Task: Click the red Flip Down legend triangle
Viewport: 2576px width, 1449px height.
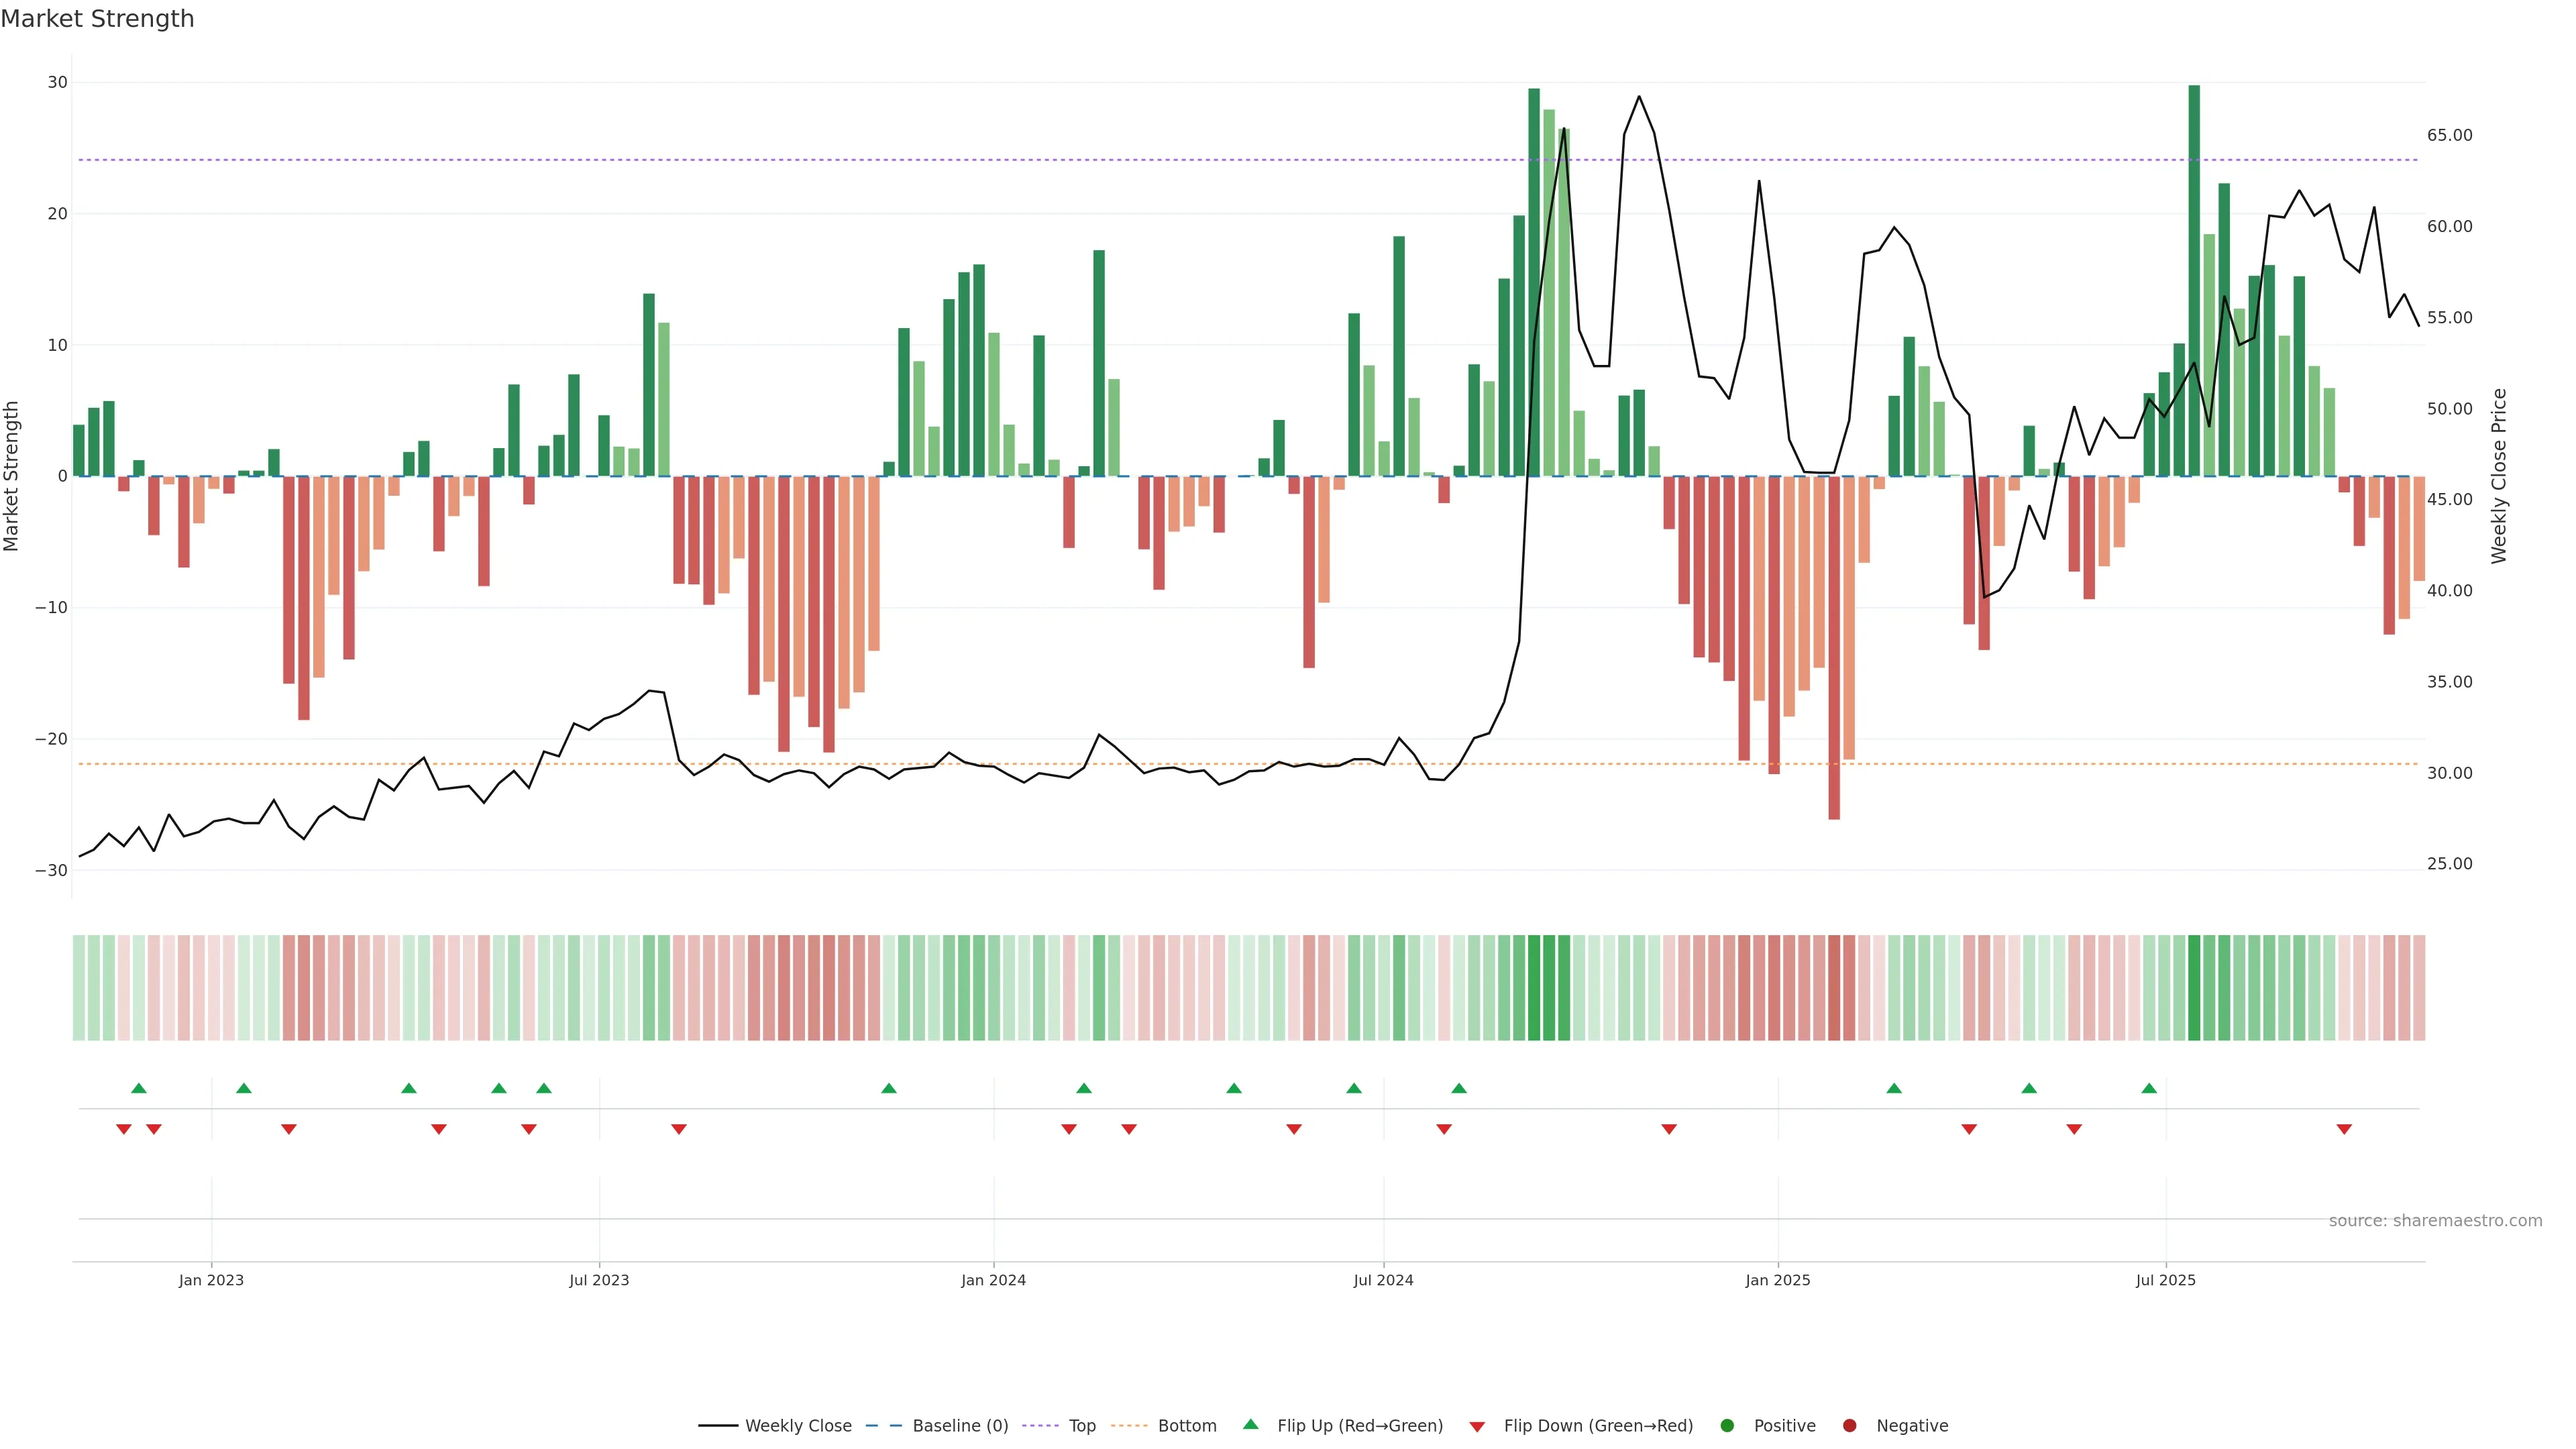Action: pos(1477,1427)
